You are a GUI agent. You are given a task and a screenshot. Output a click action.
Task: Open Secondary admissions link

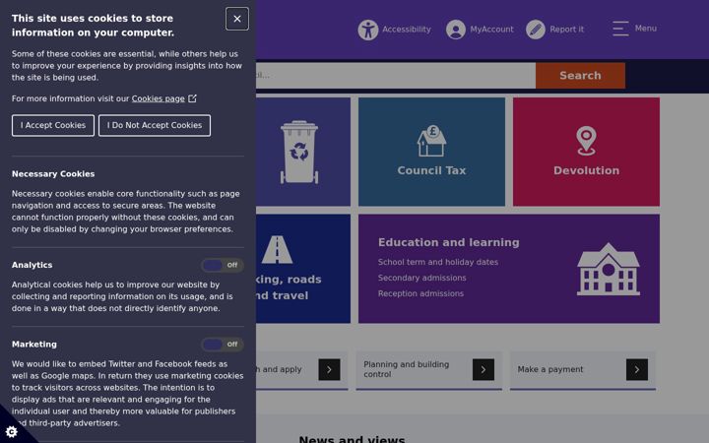[x=421, y=278]
